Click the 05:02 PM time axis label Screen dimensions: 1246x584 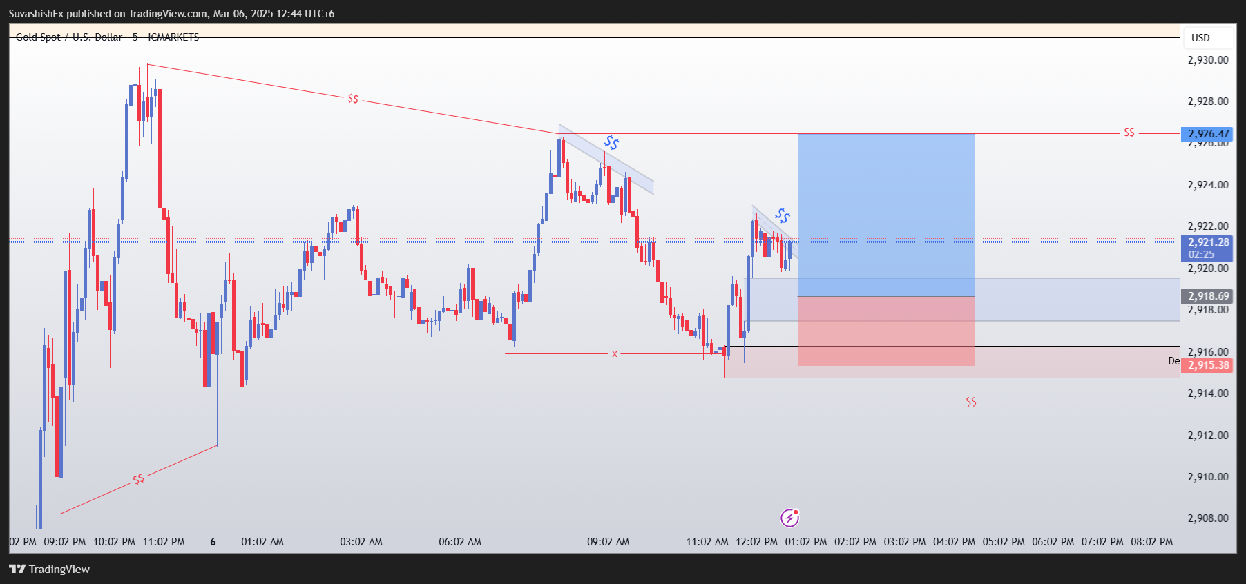pos(1004,542)
